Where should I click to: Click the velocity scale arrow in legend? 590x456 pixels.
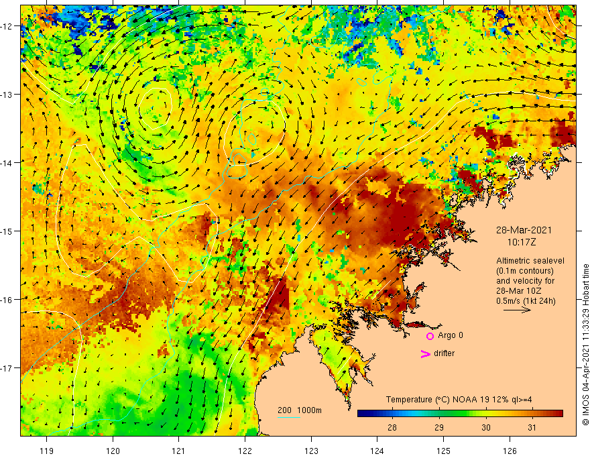click(517, 310)
